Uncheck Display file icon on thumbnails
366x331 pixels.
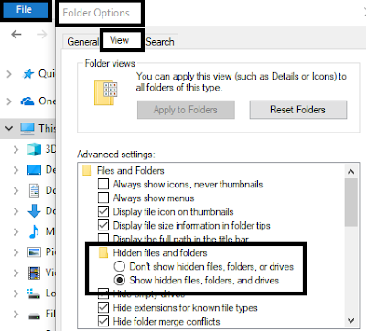tap(103, 211)
